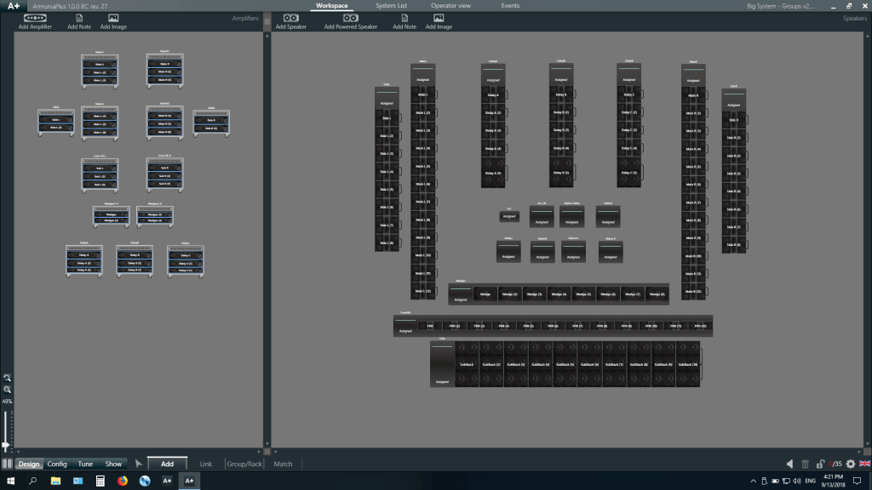
Task: Click the Group/Rack button
Action: (243, 464)
